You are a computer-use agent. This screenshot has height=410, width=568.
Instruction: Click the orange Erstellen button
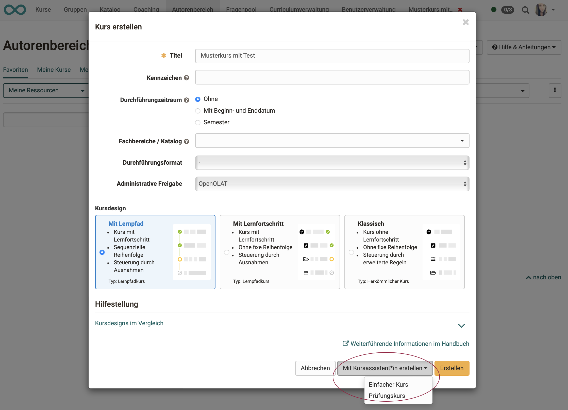(x=452, y=368)
